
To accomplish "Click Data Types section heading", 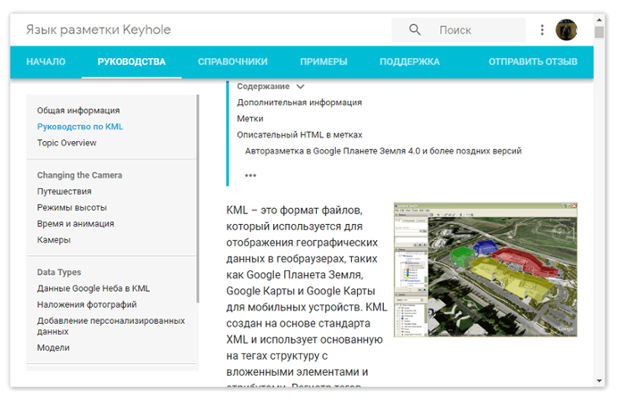I will 59,272.
